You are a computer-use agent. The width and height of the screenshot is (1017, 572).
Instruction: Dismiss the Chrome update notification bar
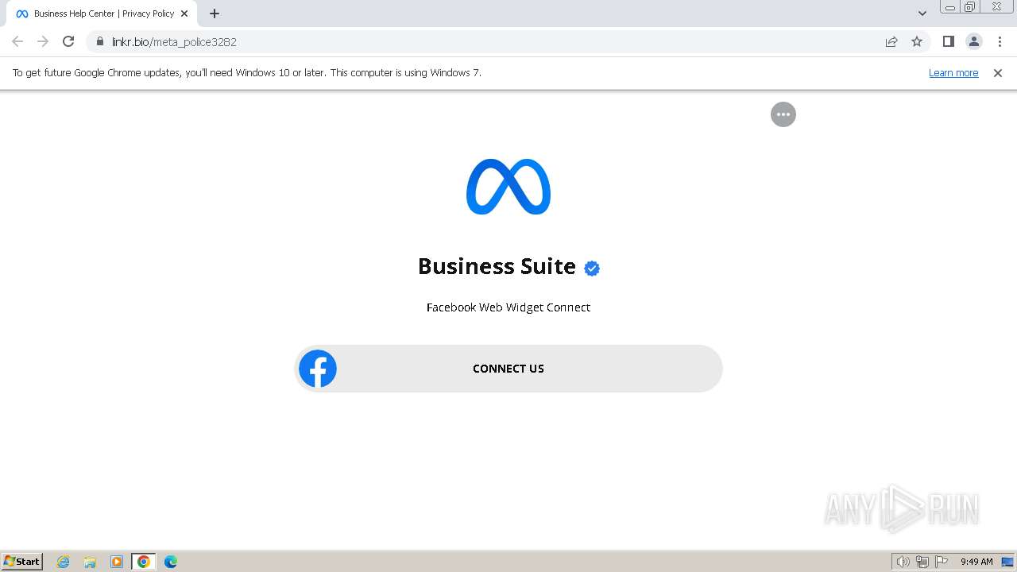point(998,72)
